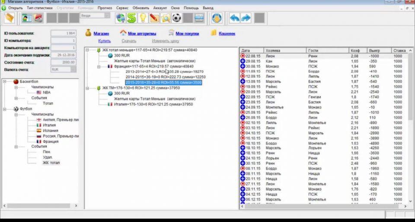This screenshot has height=222, width=415.
Task: Click the green dollar sign toolbar icon
Action: pos(131,18)
